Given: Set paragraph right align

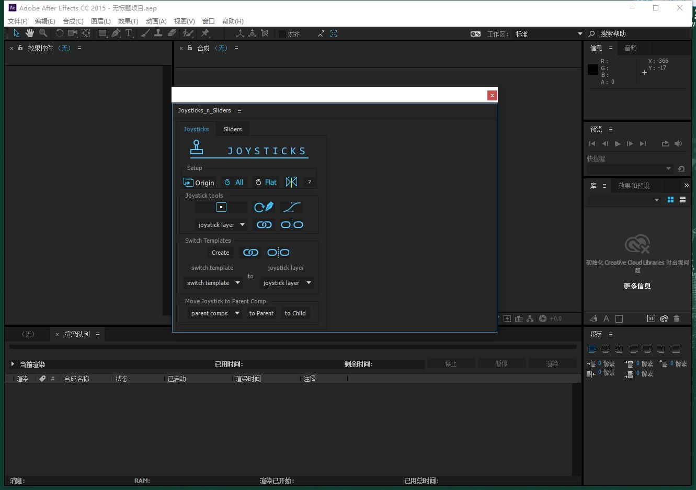Looking at the screenshot, I should point(619,349).
